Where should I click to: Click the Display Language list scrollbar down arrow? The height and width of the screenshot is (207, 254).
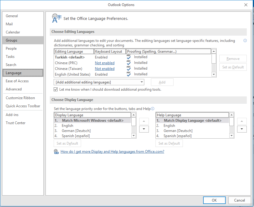point(134,136)
